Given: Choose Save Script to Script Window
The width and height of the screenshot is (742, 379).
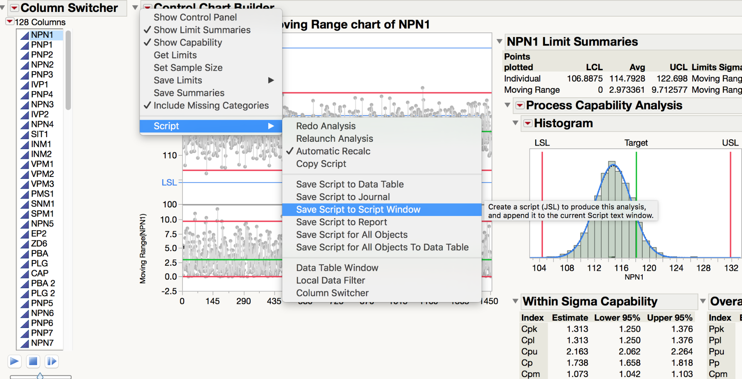Looking at the screenshot, I should [x=358, y=209].
